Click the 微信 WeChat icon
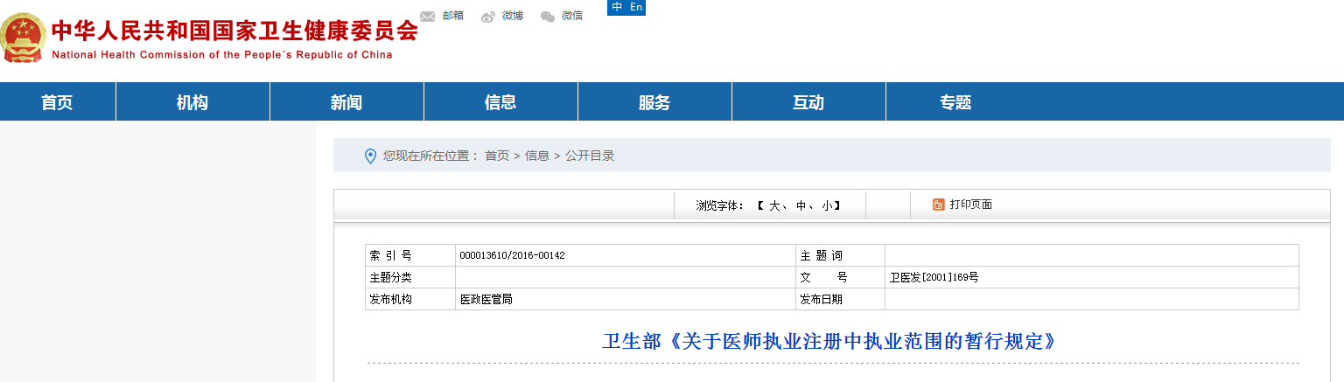The image size is (1344, 382). coord(548,16)
